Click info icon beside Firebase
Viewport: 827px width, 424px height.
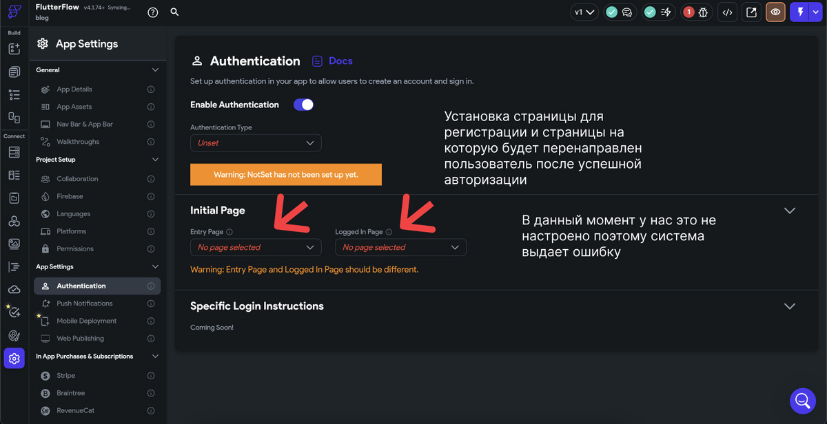click(x=151, y=196)
